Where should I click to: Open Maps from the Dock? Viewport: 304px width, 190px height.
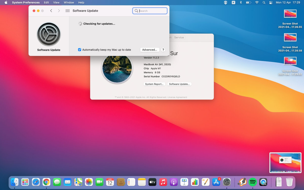pos(78,182)
